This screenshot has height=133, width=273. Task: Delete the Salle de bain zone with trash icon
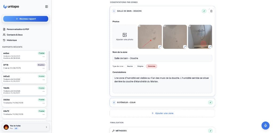(x=211, y=11)
